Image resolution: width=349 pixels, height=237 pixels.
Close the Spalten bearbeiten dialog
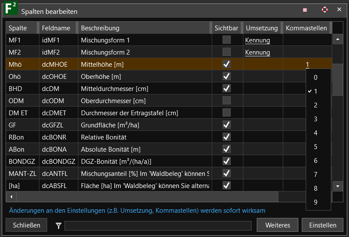339,10
